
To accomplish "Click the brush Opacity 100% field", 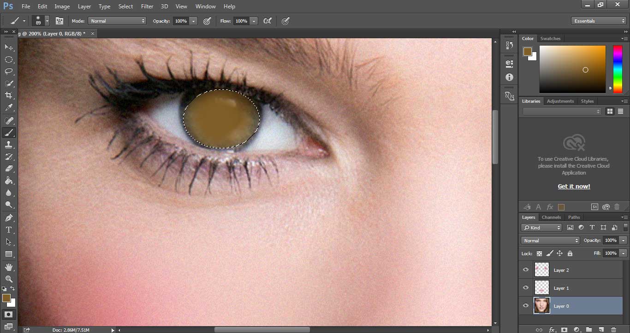I will point(181,21).
